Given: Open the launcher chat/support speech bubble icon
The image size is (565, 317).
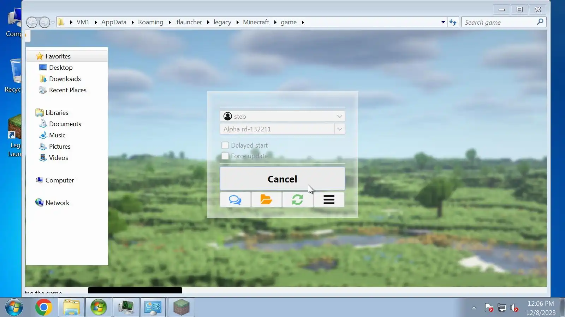Looking at the screenshot, I should (x=235, y=200).
